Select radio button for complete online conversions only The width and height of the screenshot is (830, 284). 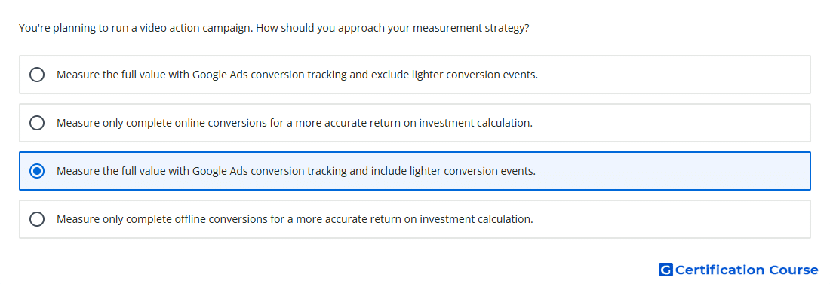coord(37,123)
